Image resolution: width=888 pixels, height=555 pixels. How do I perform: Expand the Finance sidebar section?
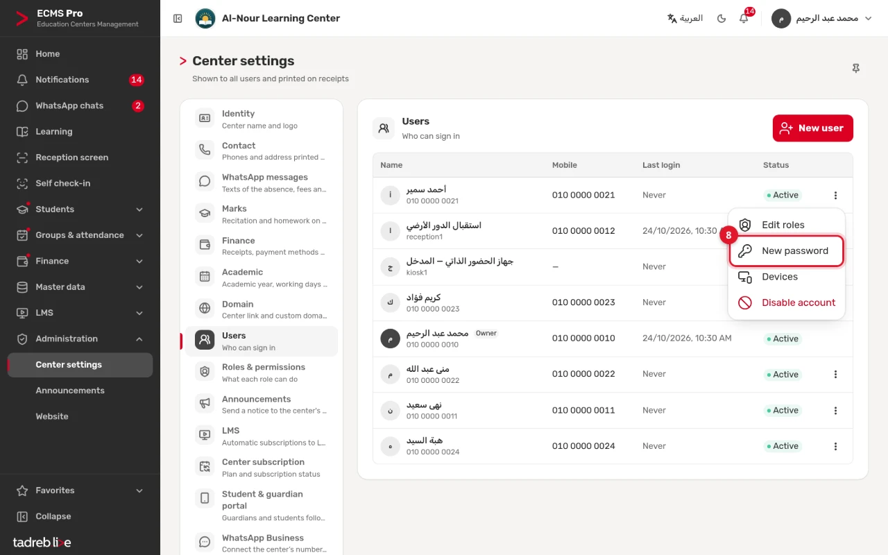coord(80,261)
